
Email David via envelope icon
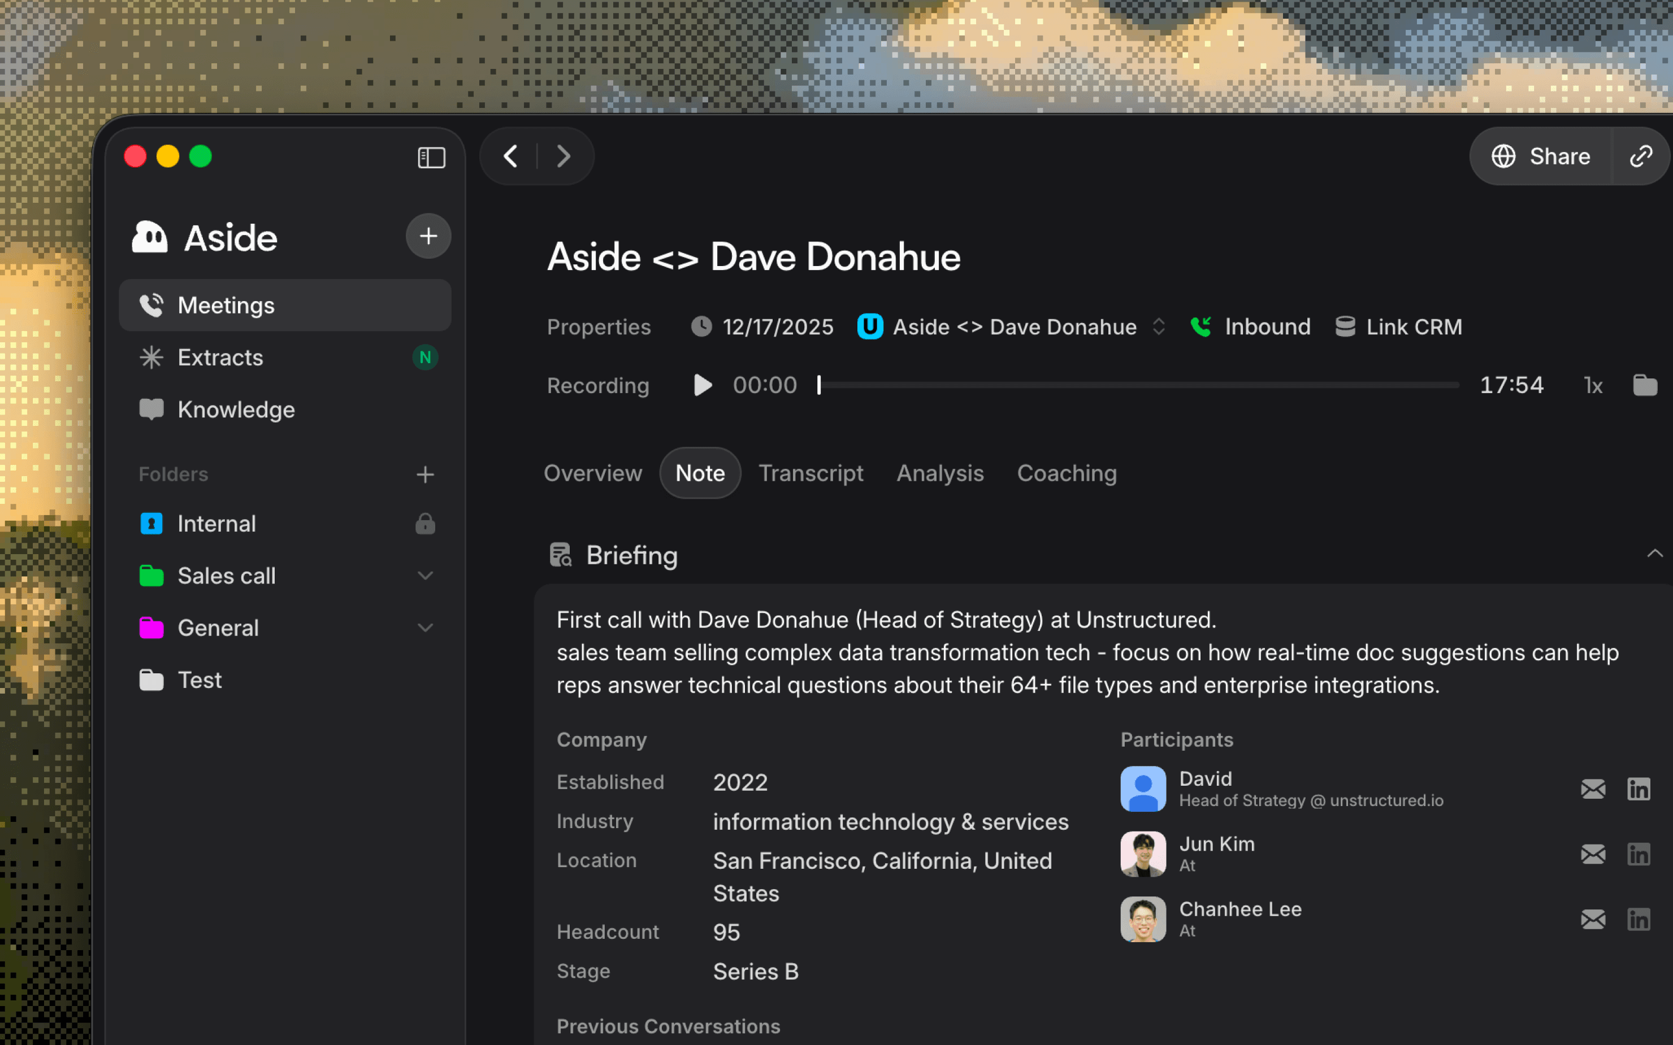1593,789
